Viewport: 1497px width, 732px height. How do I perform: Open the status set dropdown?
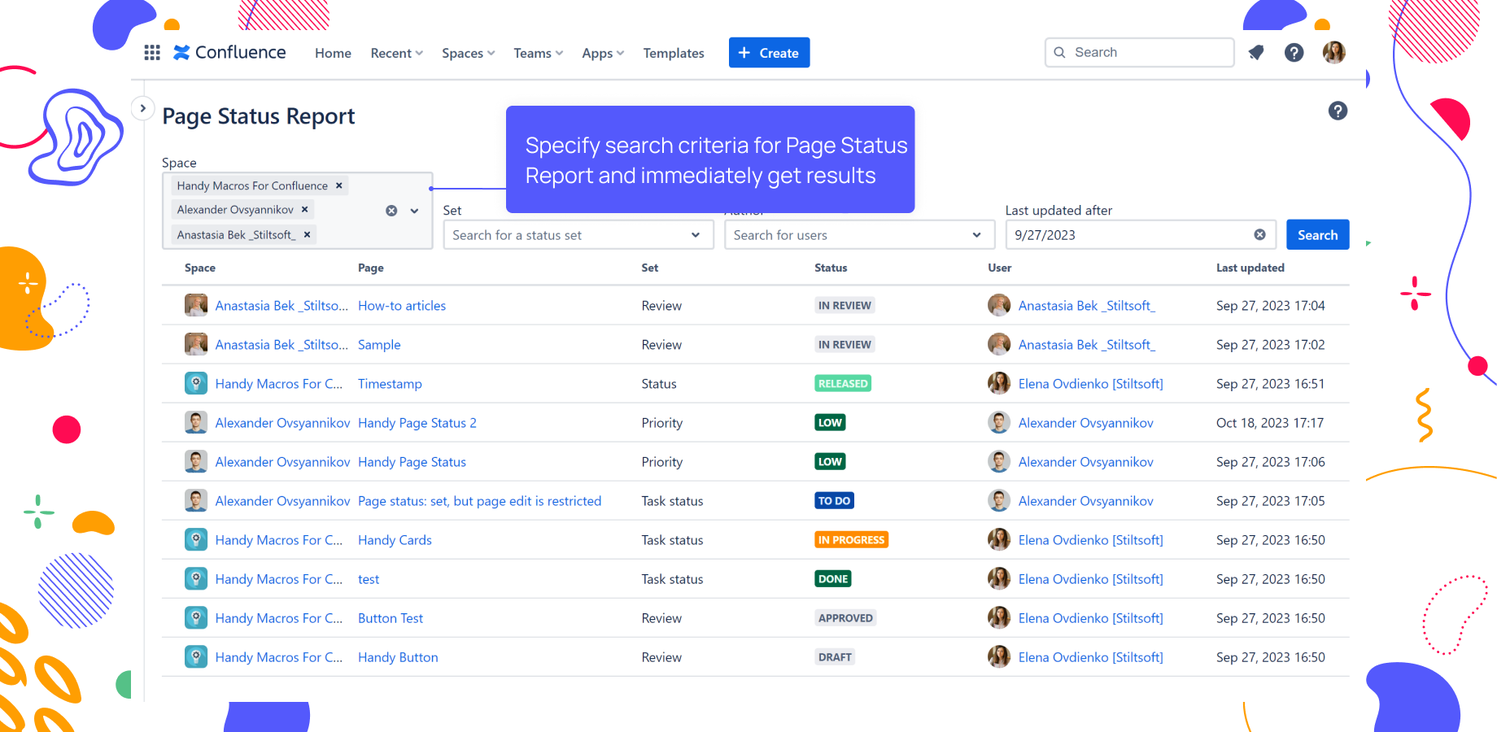tap(695, 234)
